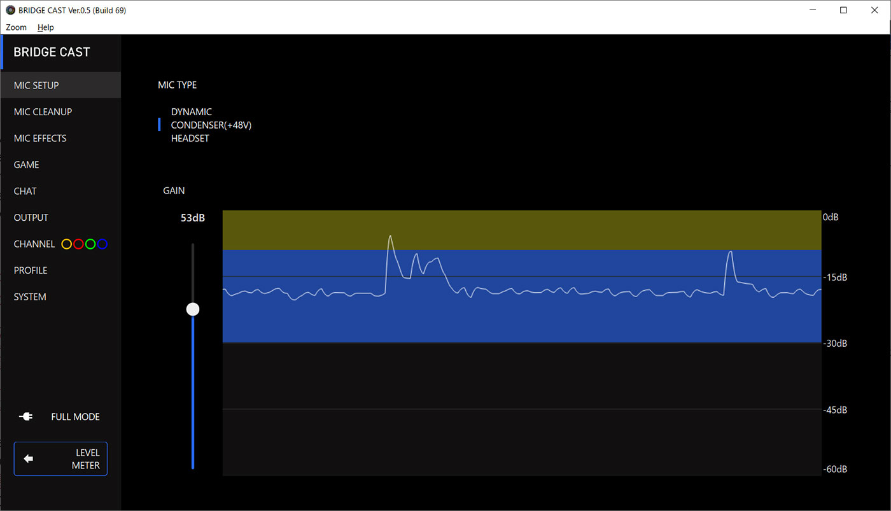Click the -30dB scale label
This screenshot has height=511, width=891.
pos(834,344)
